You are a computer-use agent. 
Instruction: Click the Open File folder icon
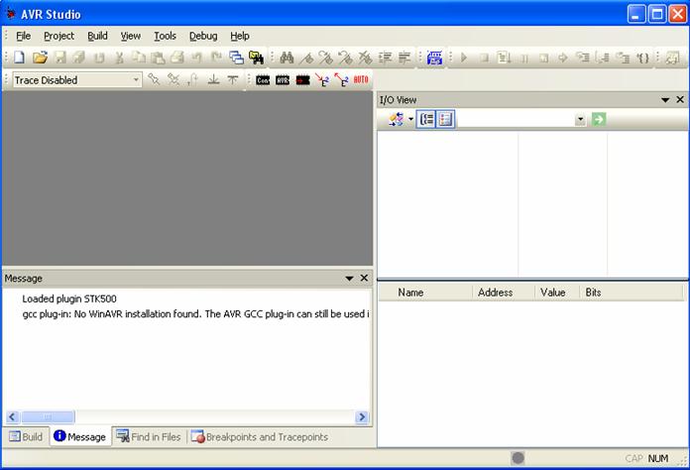click(40, 58)
